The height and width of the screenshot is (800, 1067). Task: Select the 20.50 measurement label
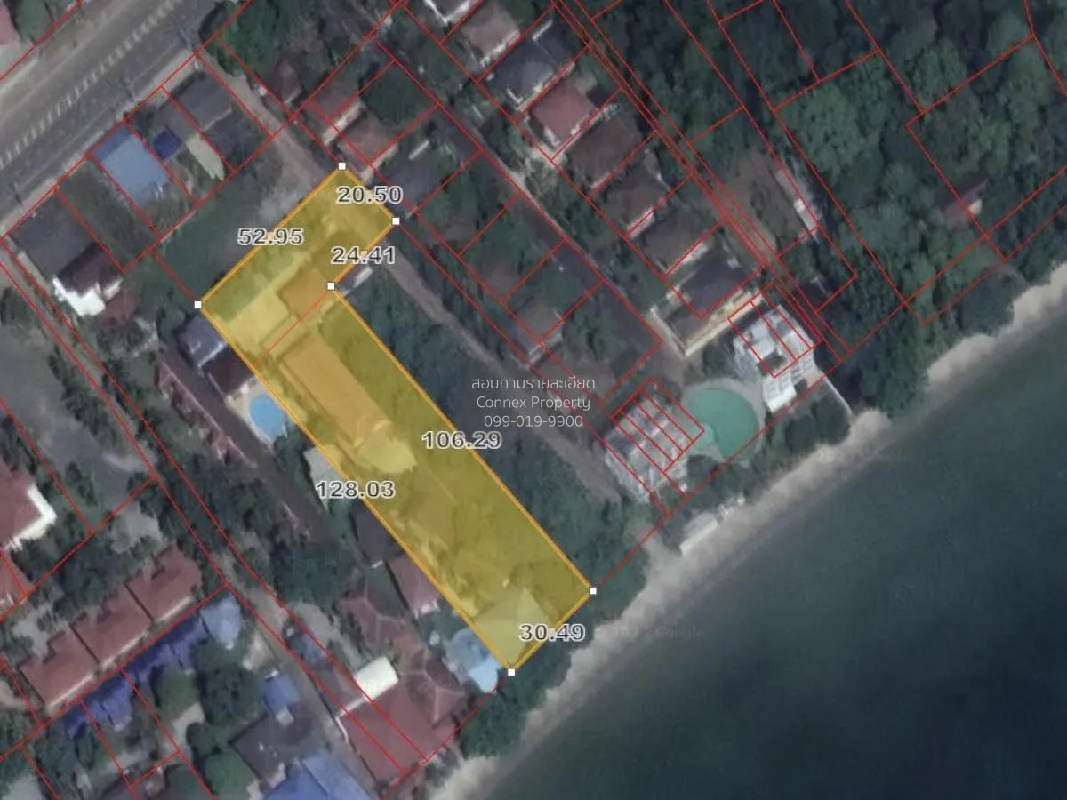coord(370,192)
